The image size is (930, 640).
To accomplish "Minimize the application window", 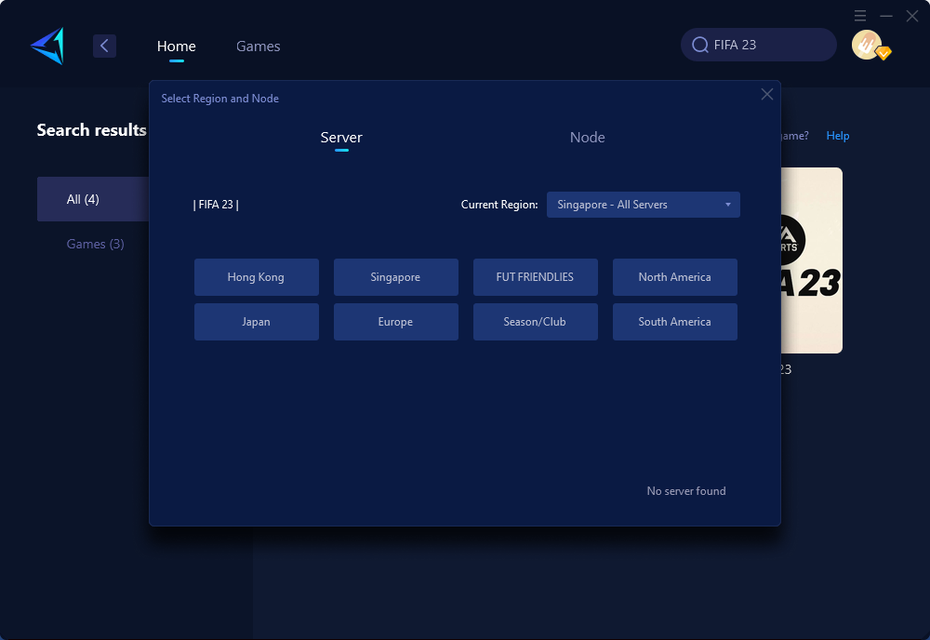I will [886, 16].
